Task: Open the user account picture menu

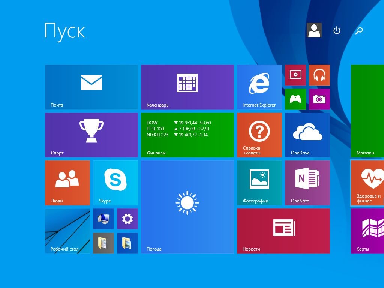Action: [314, 30]
